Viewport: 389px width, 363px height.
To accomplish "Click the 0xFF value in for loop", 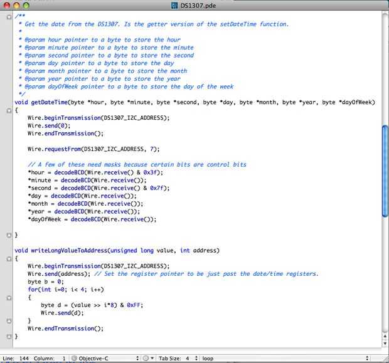I will [134, 305].
